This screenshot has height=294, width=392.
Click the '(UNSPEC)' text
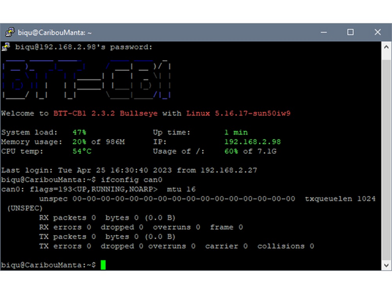24,208
